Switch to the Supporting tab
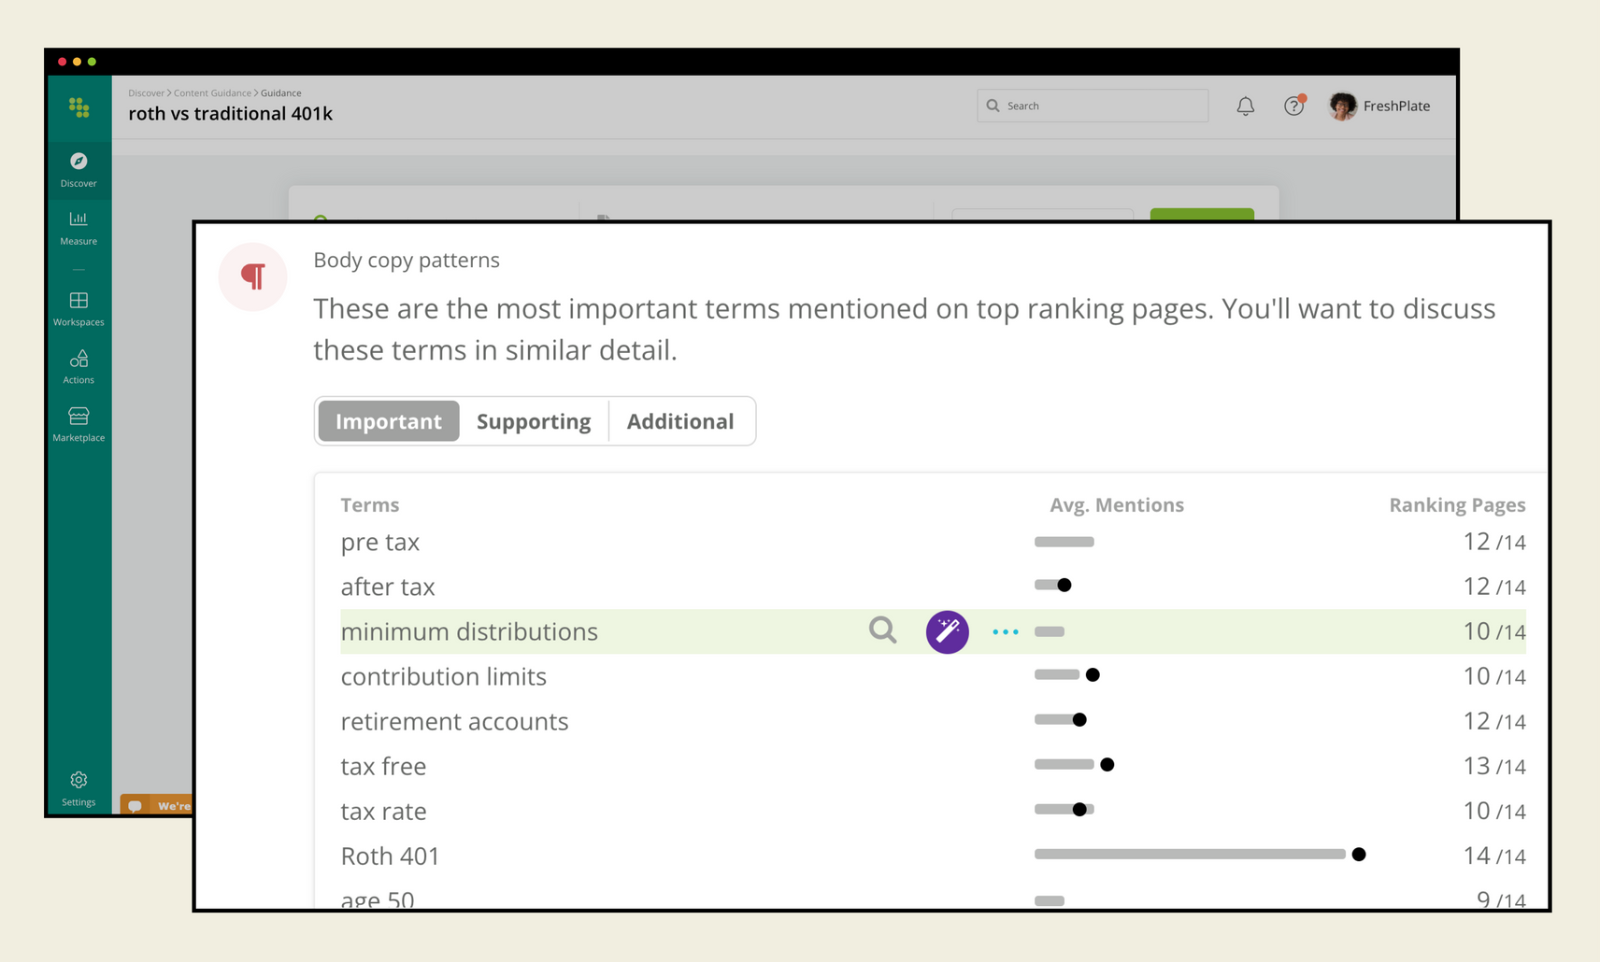The image size is (1600, 962). pyautogui.click(x=534, y=421)
